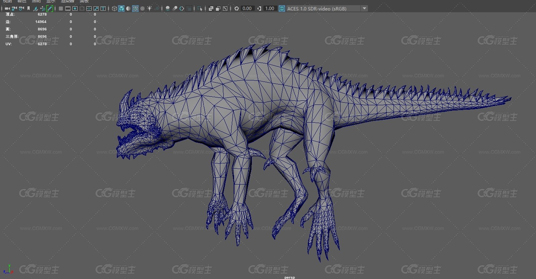Click the Exposure reset icon
Viewport: 536px width, 279px height.
(237, 9)
